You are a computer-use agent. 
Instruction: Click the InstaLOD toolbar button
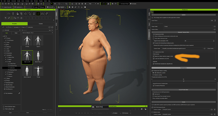(51, 7)
